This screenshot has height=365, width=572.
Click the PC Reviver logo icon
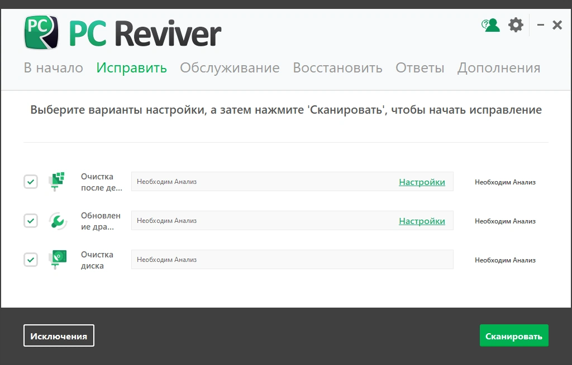point(41,32)
